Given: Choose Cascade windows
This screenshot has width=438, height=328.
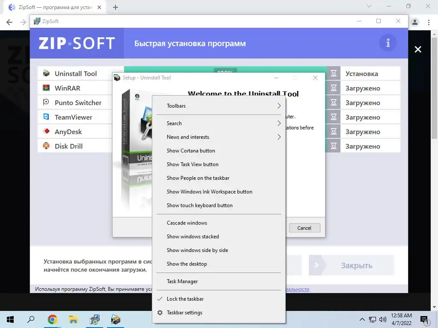Looking at the screenshot, I should tap(219, 223).
